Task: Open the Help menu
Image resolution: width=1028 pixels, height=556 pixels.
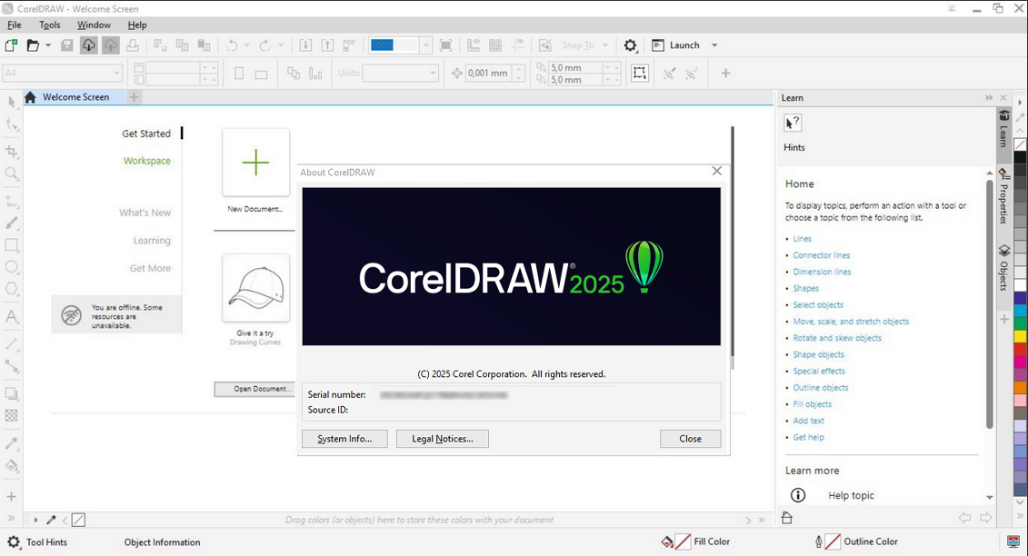Action: (137, 25)
